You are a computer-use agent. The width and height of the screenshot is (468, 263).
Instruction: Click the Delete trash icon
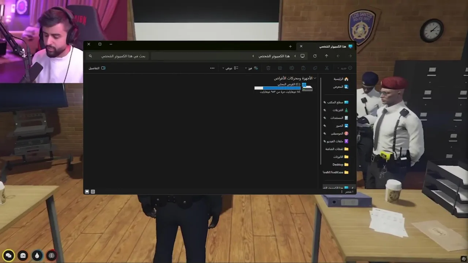click(x=268, y=68)
